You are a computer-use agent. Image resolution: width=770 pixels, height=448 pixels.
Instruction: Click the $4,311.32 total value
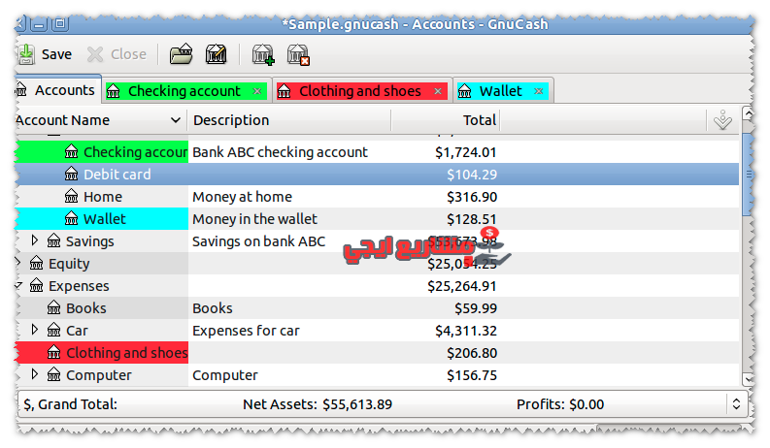(x=466, y=331)
